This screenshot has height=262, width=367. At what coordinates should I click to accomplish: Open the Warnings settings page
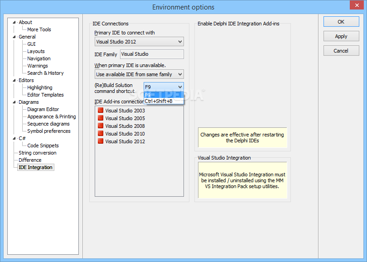38,66
